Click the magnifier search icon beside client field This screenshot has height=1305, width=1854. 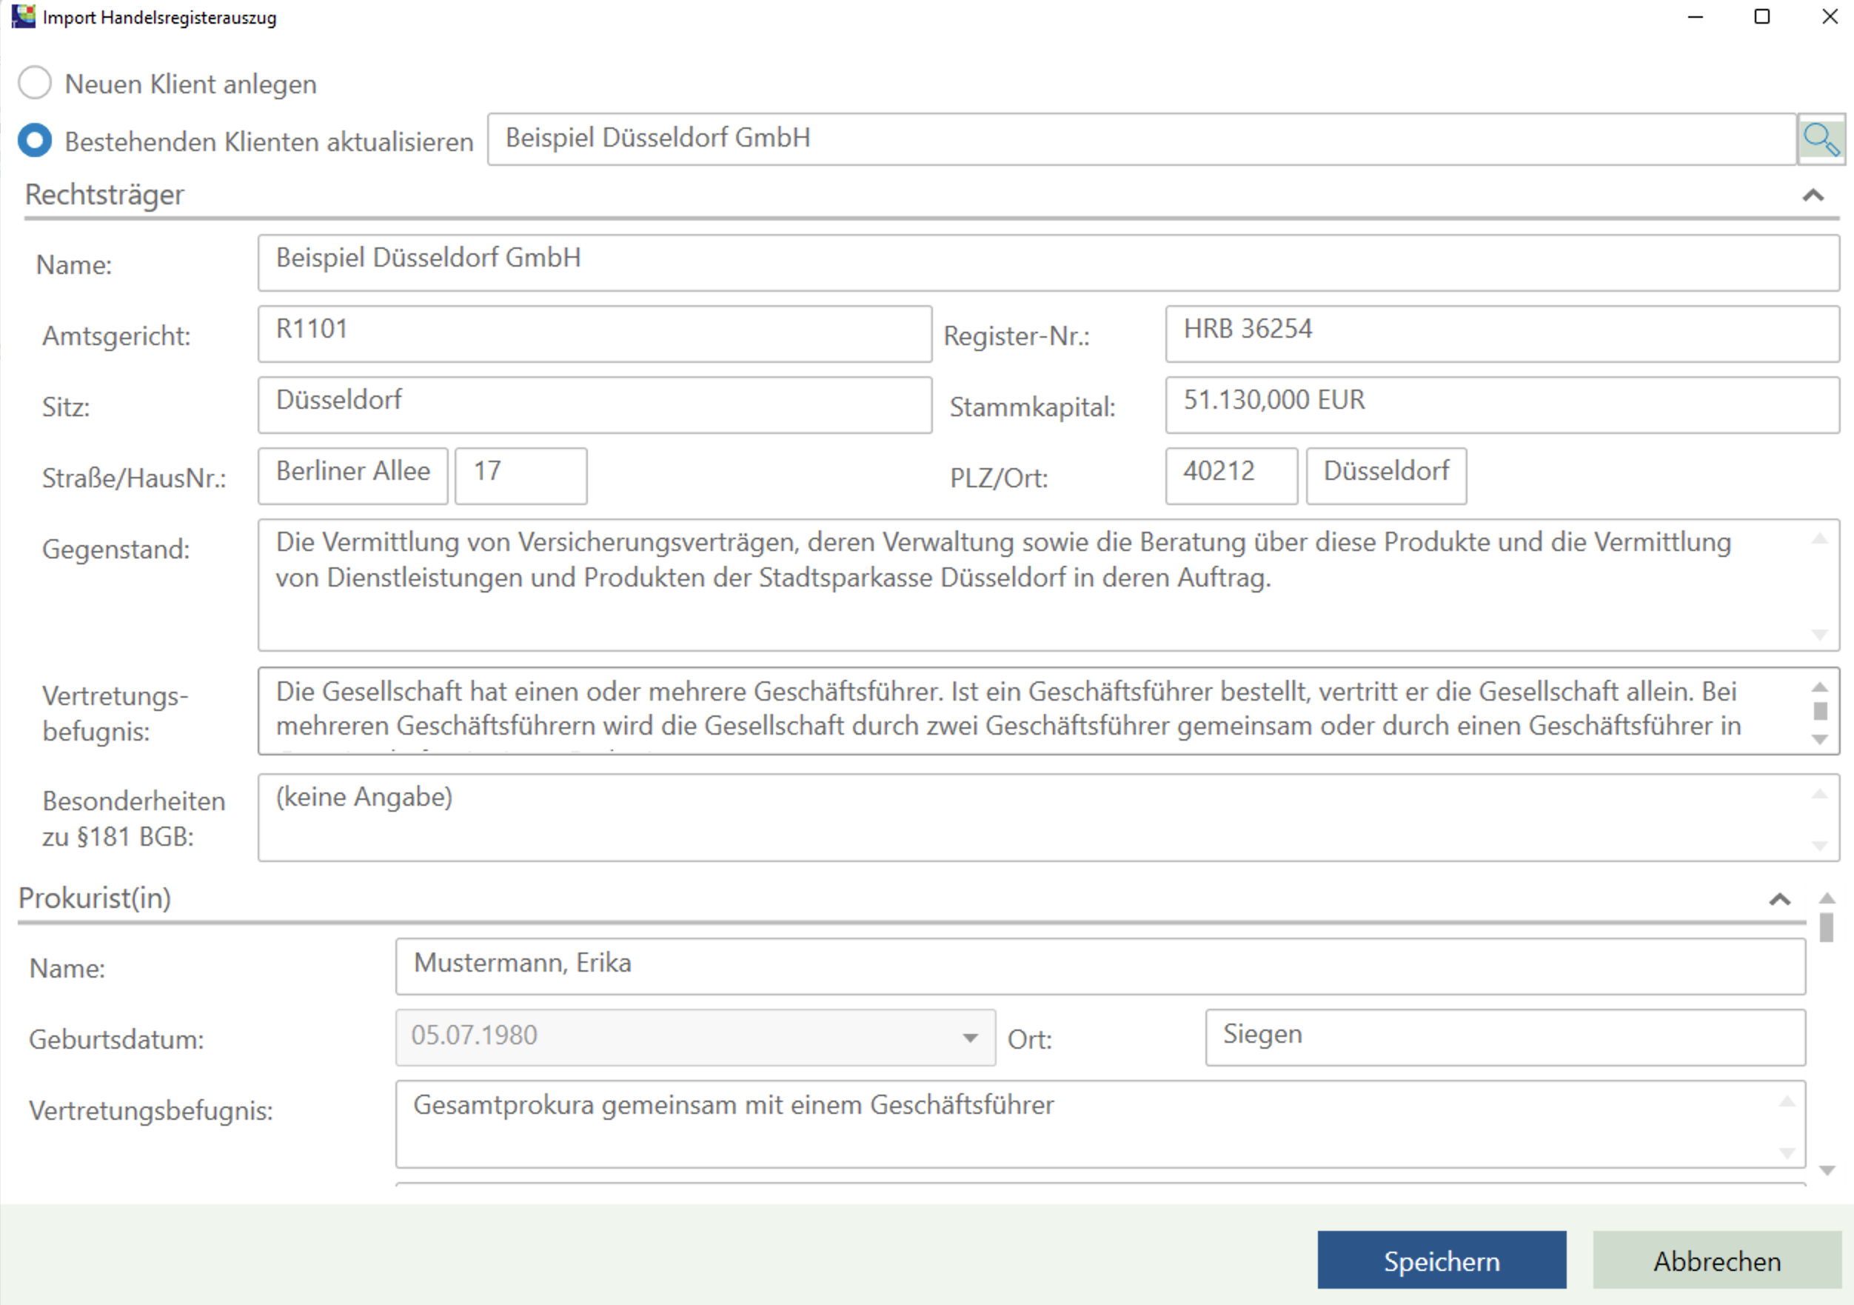coord(1820,140)
